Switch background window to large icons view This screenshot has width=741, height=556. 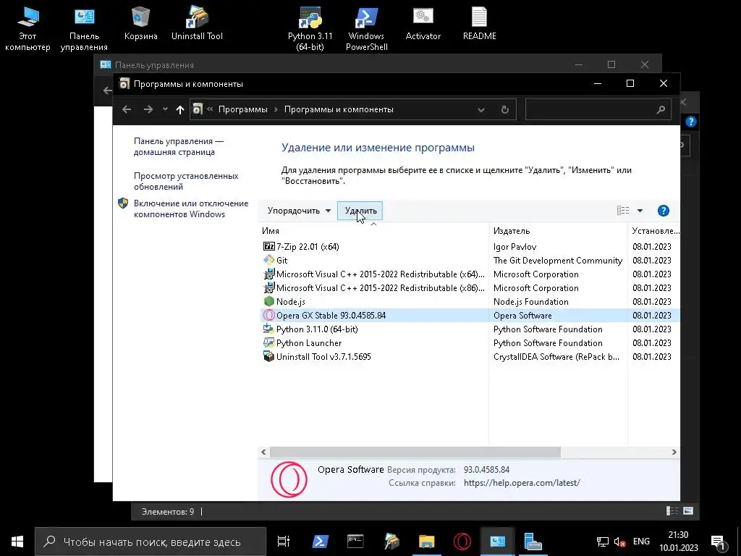coord(688,510)
